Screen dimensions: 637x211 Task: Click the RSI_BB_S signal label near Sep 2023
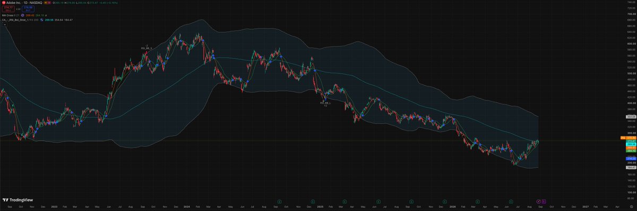[x=147, y=48]
